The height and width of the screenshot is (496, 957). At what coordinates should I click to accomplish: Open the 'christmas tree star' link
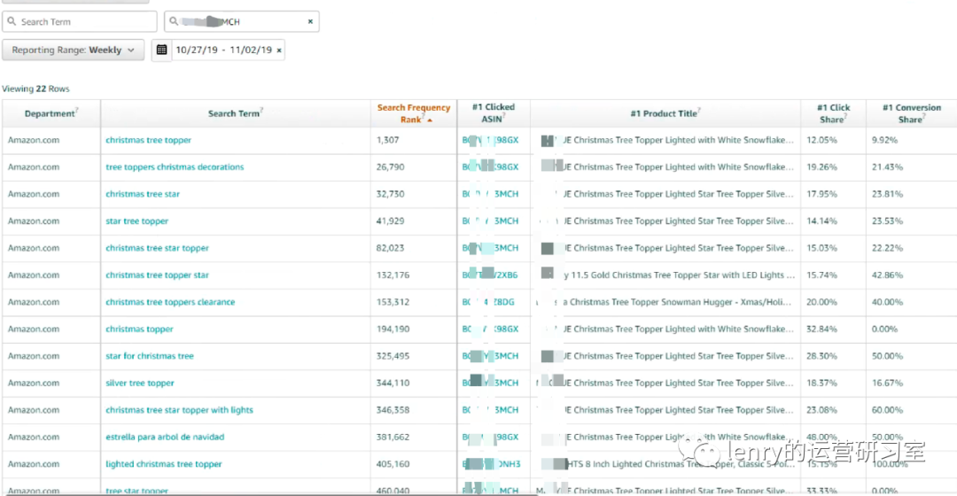tap(143, 194)
